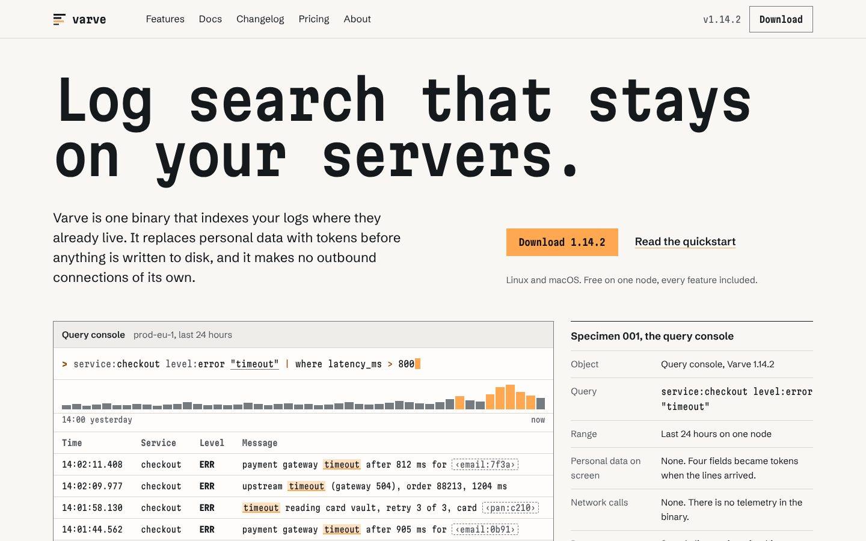
Task: Click the log row timestamped 14:01:44.562
Action: coord(303,530)
